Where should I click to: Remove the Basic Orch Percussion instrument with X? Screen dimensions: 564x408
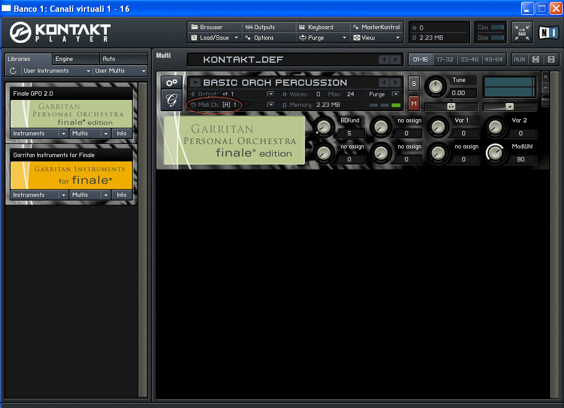tap(545, 76)
